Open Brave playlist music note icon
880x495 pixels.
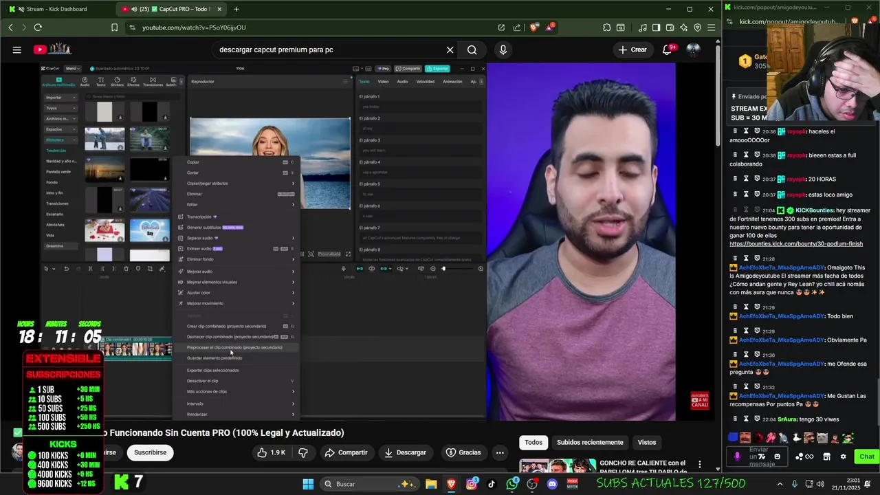pyautogui.click(x=642, y=27)
